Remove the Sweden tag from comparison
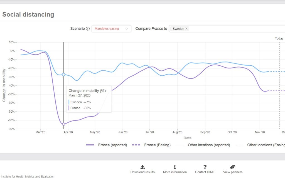 click(187, 29)
